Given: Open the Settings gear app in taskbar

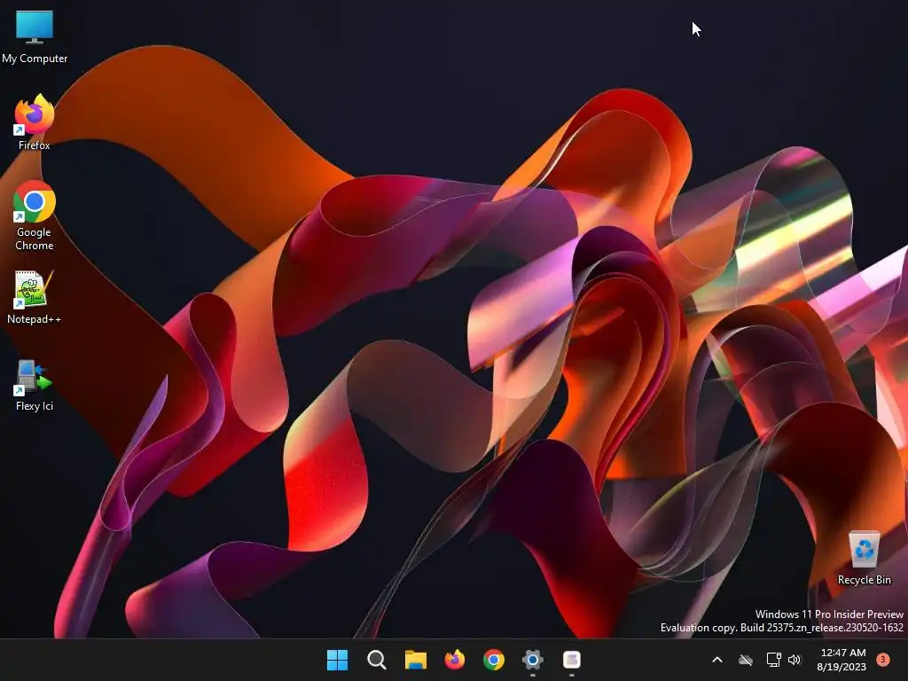Looking at the screenshot, I should [x=533, y=660].
